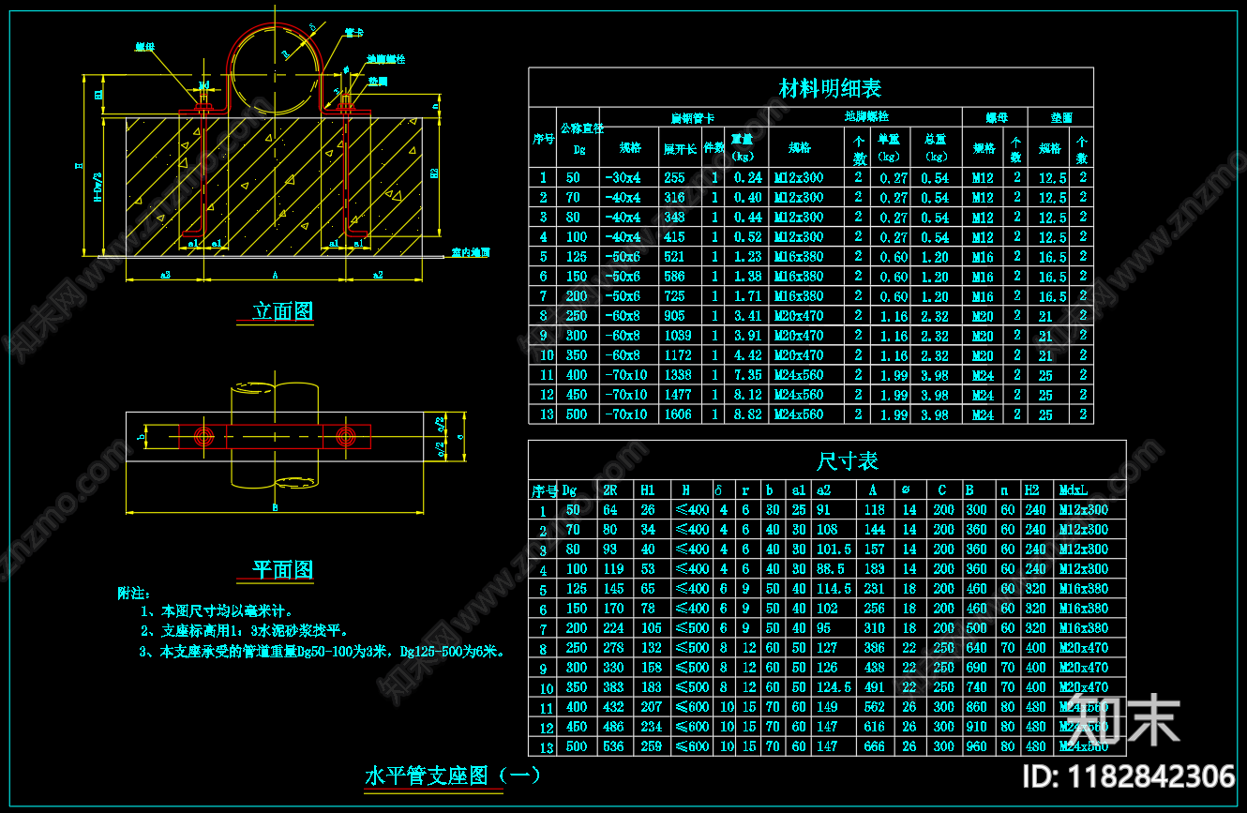
Task: Select the weight cell 7.35
Action: pos(747,374)
